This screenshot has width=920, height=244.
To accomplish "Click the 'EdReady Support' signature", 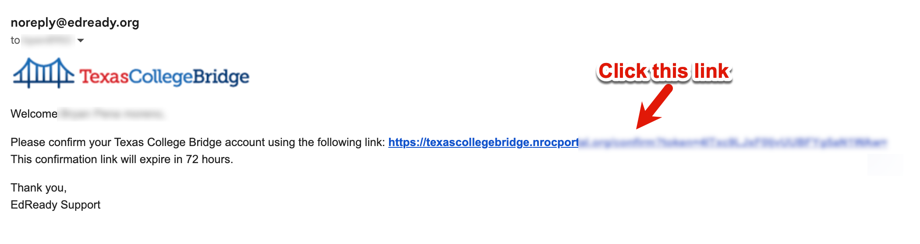I will (56, 205).
